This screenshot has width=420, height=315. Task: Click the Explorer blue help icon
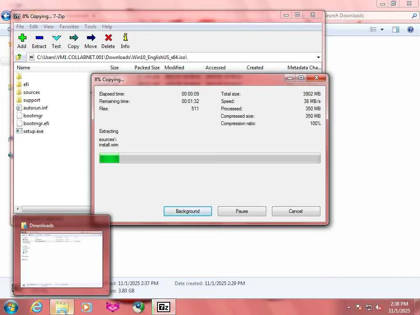(x=410, y=30)
